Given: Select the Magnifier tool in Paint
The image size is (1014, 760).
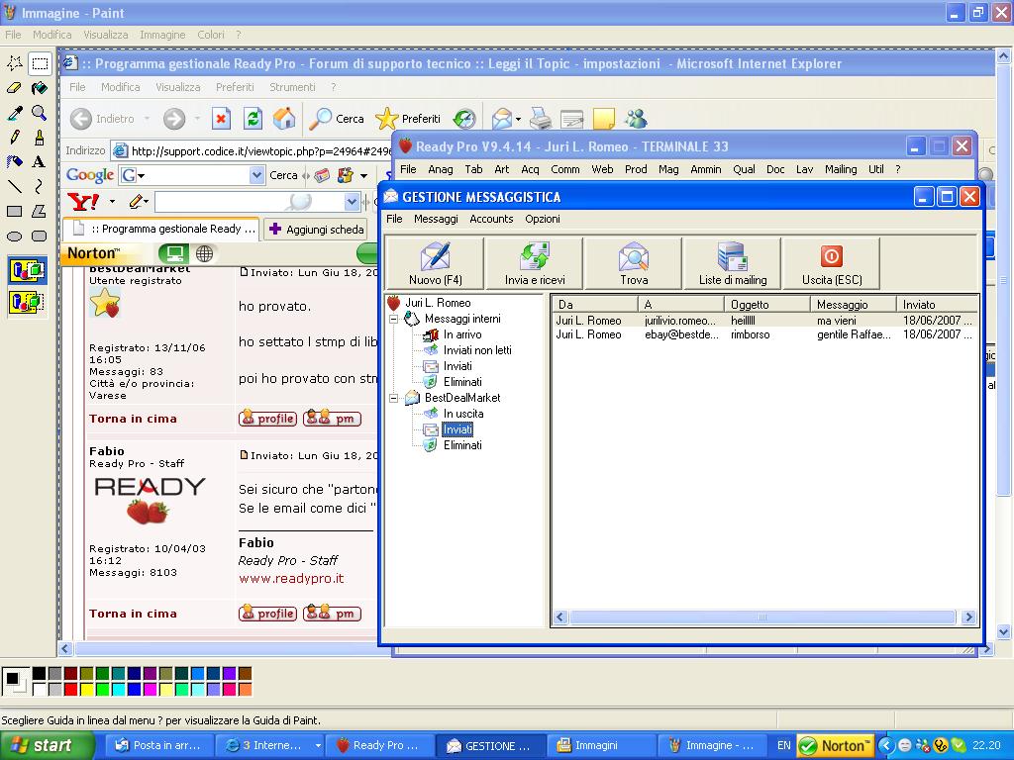Looking at the screenshot, I should coord(40,113).
